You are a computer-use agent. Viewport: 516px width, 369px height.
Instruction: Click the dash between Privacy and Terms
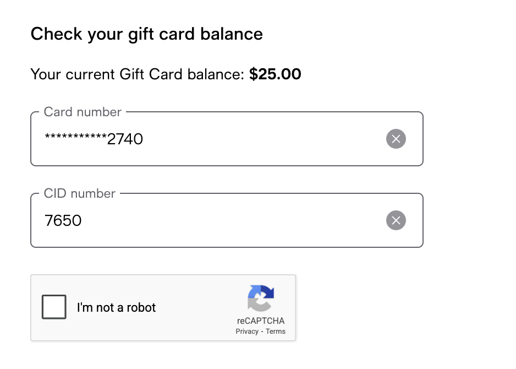coord(262,332)
